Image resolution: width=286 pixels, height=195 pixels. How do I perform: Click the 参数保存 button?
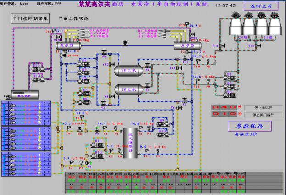(x=250, y=126)
